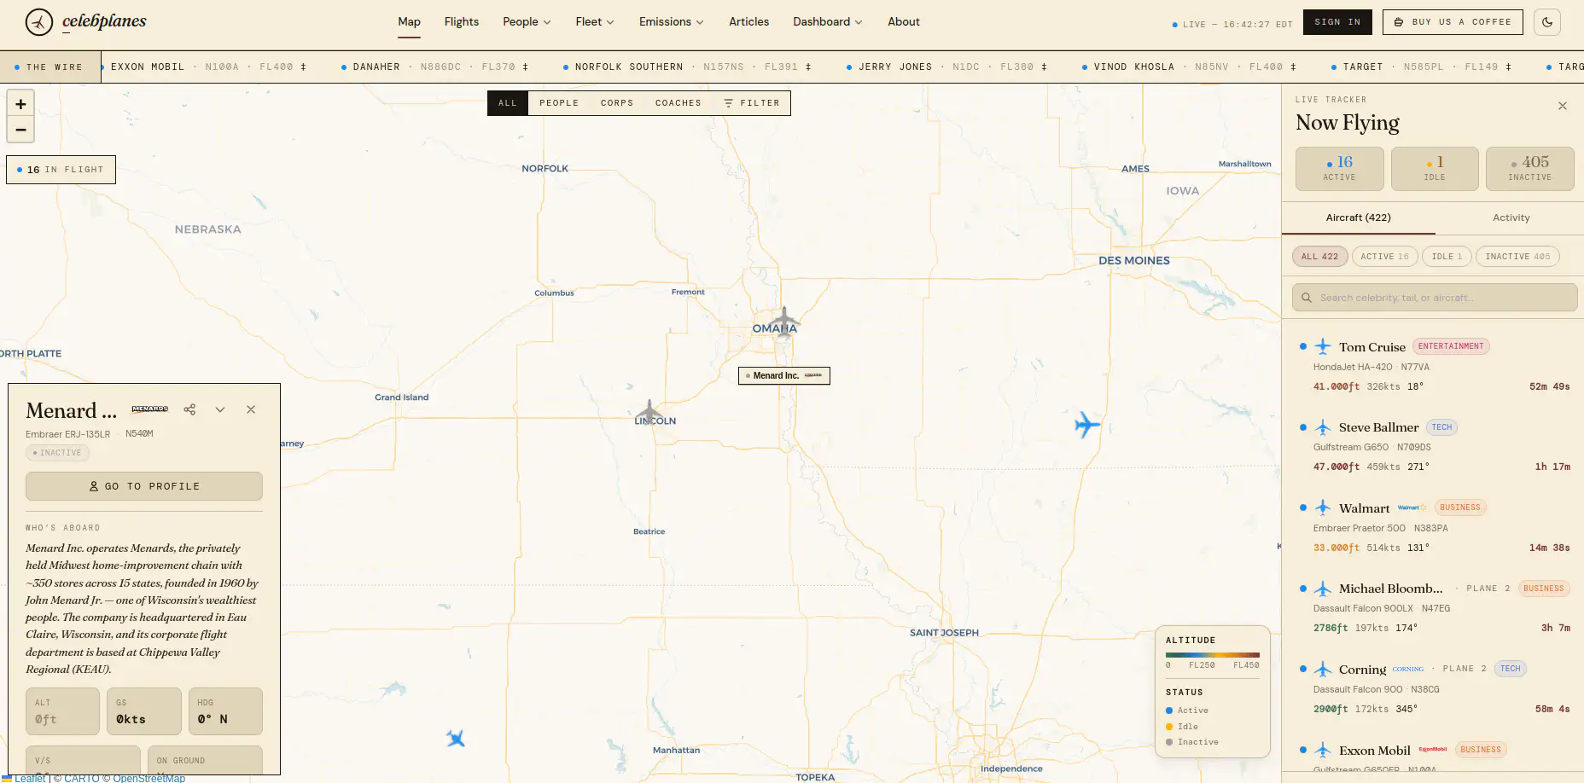Click Go To Profile for Menard
The width and height of the screenshot is (1584, 783).
[144, 486]
